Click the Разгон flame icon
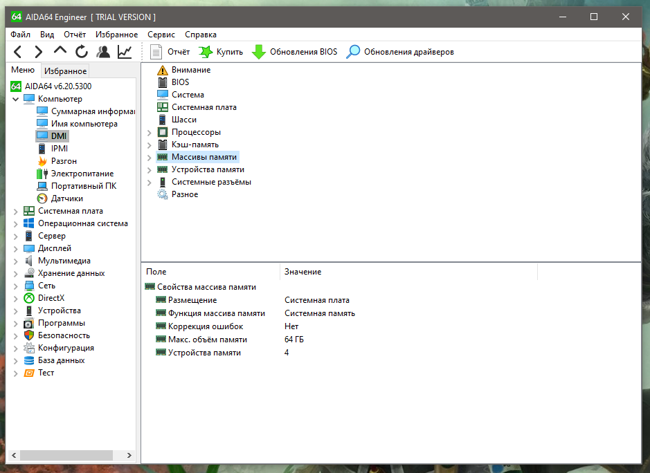Image resolution: width=650 pixels, height=473 pixels. coord(42,161)
